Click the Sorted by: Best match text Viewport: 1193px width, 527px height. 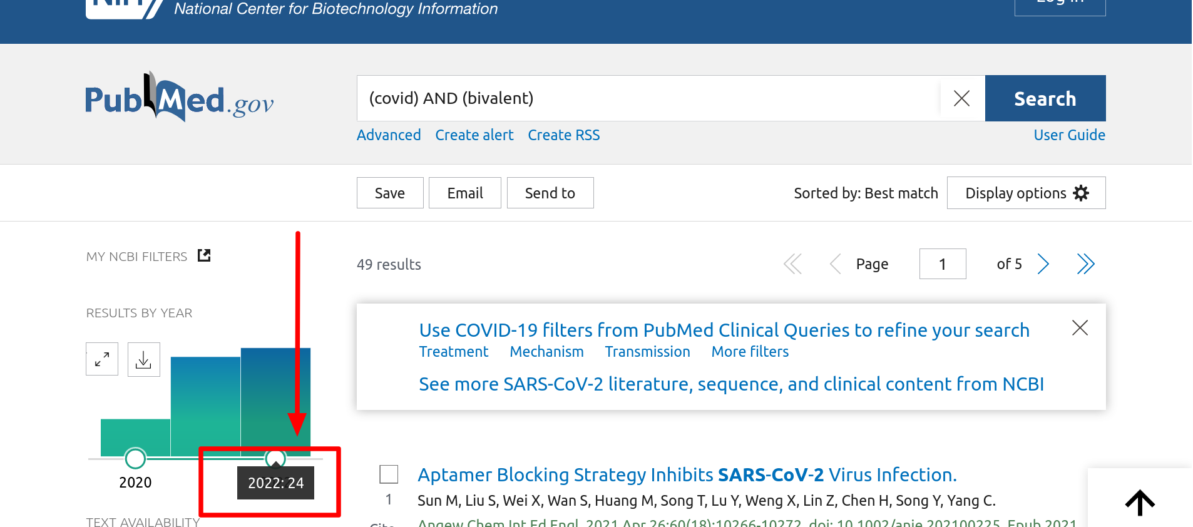866,193
